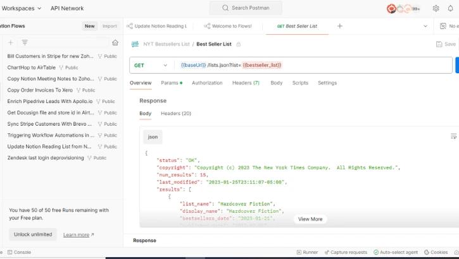Screen dimensions: 459x259
Task: Open Cookies in status bar
Action: [436, 252]
